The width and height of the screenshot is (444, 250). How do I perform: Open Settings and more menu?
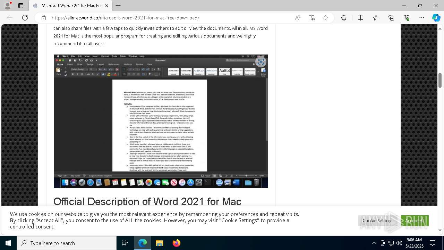422,18
